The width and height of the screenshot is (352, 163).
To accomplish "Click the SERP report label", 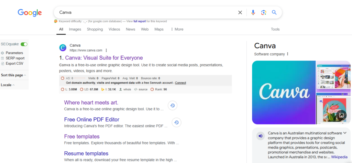I will (x=15, y=58).
